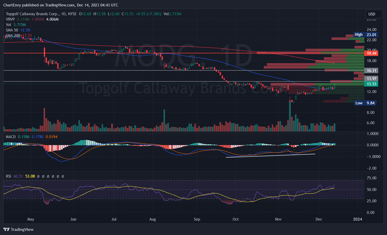Click the RSI value 60.51

[x=18, y=176]
